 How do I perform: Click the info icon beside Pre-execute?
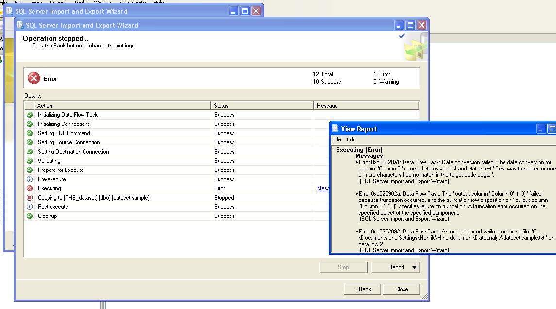tap(30, 179)
